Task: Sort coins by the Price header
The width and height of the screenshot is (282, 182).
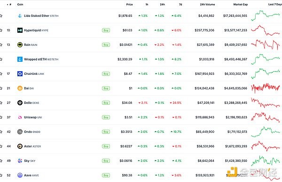Action: click(x=129, y=5)
